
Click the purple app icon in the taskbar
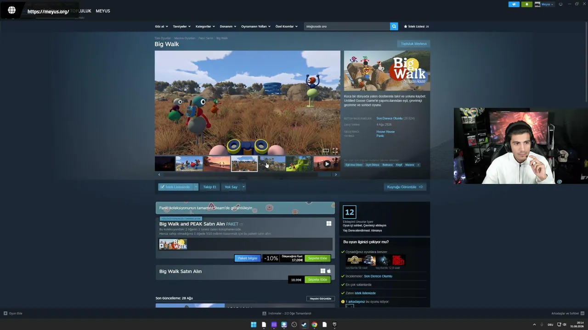(x=274, y=324)
